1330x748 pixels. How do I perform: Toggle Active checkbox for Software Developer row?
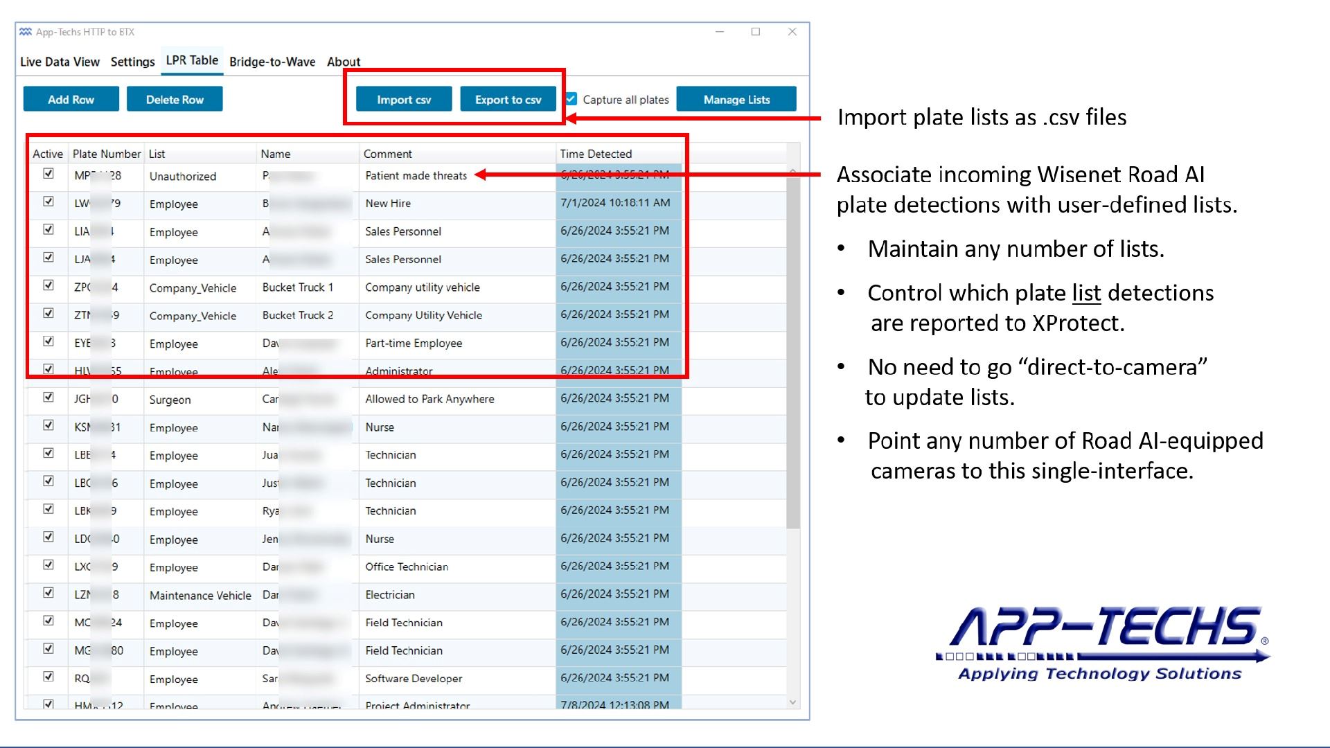[48, 677]
